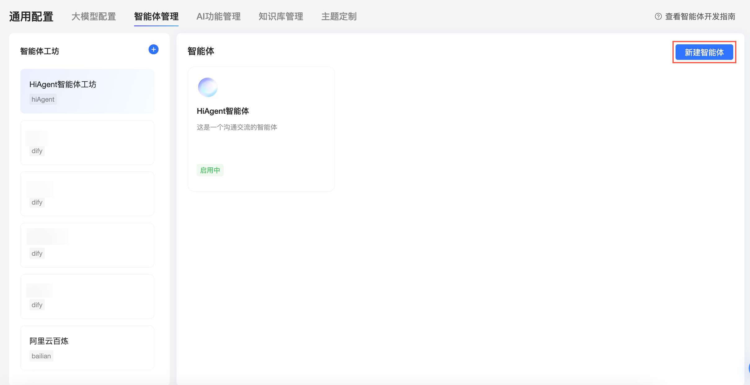
Task: Click the 新建智能体 button
Action: tap(704, 52)
